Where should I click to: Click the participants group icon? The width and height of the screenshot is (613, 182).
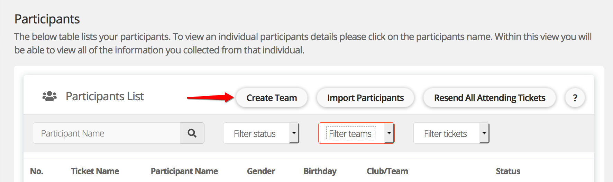click(49, 96)
